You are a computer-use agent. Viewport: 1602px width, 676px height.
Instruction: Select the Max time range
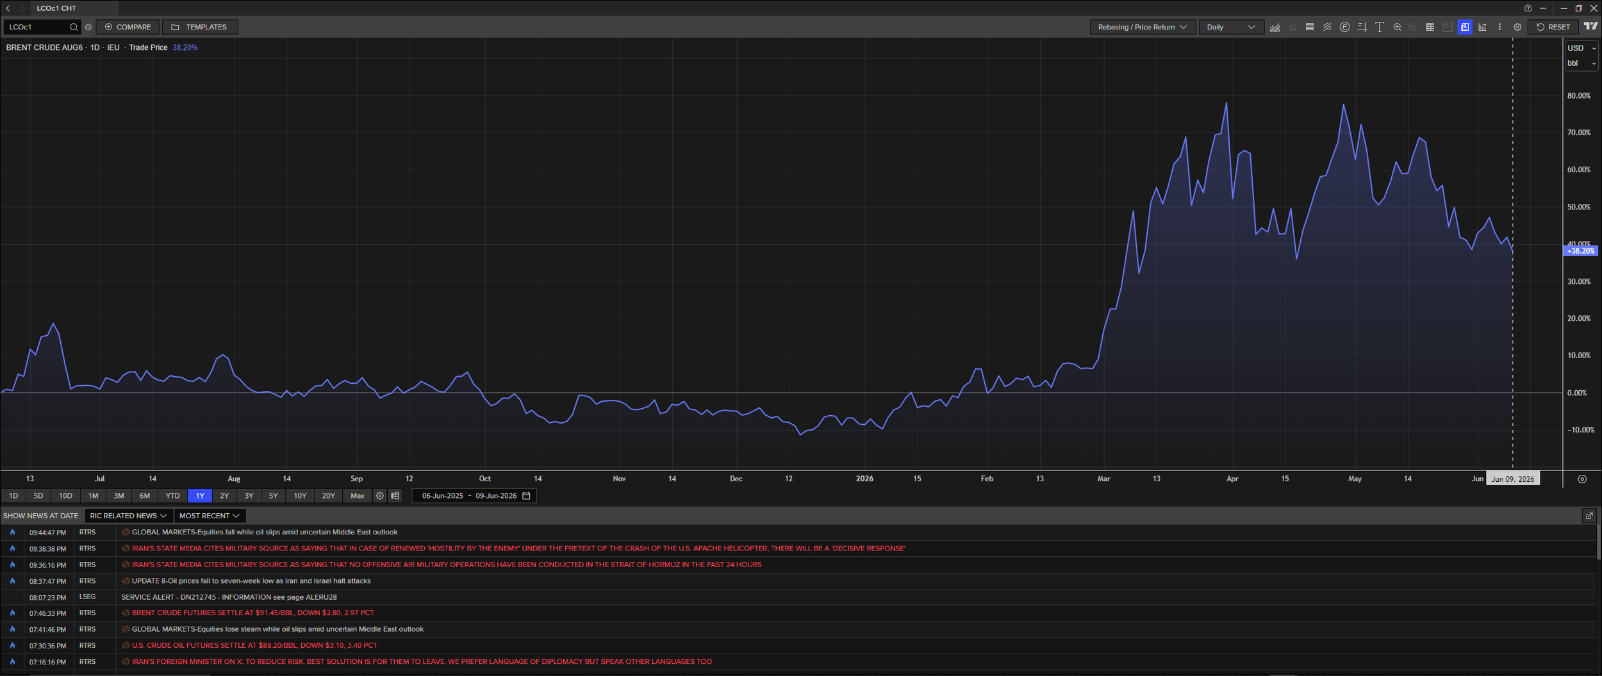pos(358,496)
